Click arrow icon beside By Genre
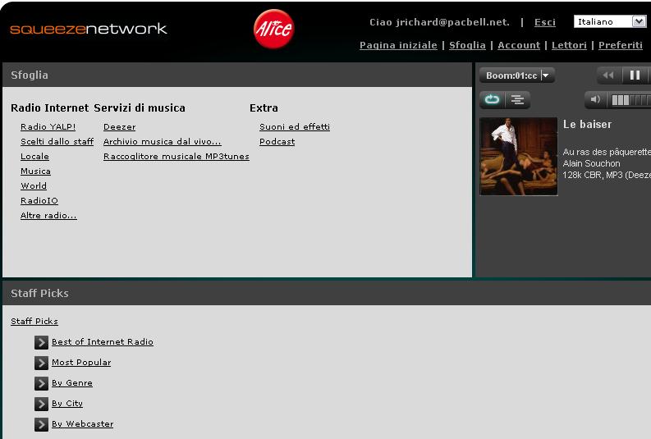This screenshot has width=651, height=439. tap(41, 383)
